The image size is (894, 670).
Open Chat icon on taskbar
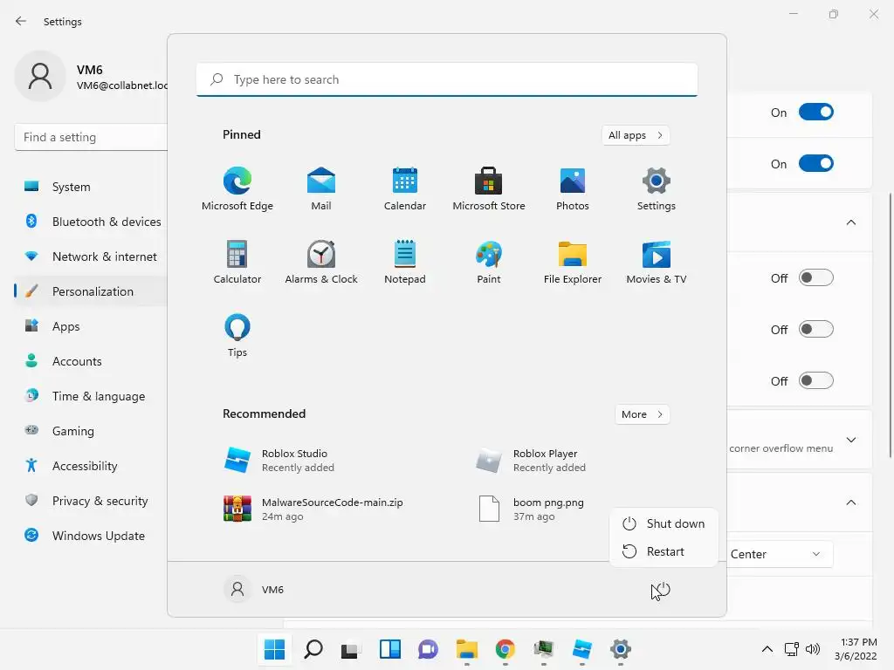(x=428, y=649)
